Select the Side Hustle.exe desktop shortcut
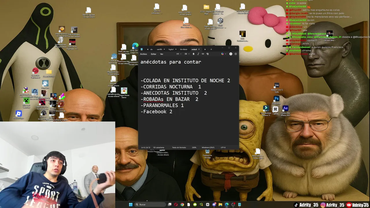370x208 pixels. point(74,32)
